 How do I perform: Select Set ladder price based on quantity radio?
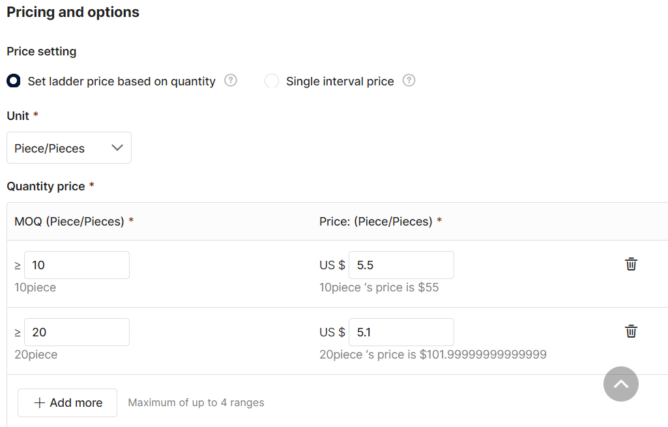[x=14, y=81]
